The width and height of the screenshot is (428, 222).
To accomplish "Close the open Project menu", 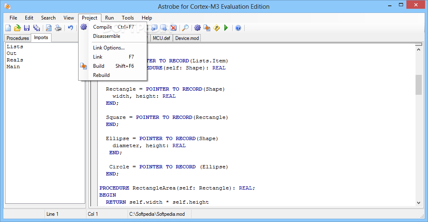I will [x=89, y=18].
